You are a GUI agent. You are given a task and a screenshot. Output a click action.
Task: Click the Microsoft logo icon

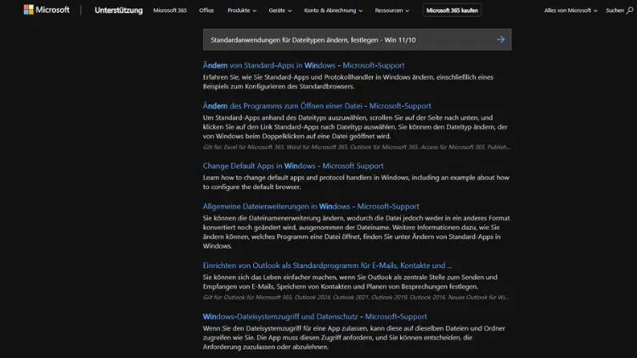click(x=28, y=10)
